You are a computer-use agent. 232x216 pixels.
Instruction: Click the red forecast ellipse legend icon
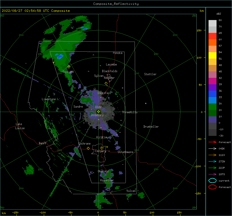coord(212,187)
